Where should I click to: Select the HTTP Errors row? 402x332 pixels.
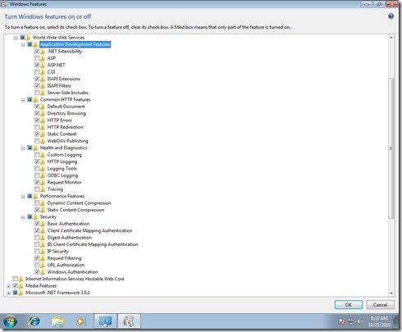point(59,121)
